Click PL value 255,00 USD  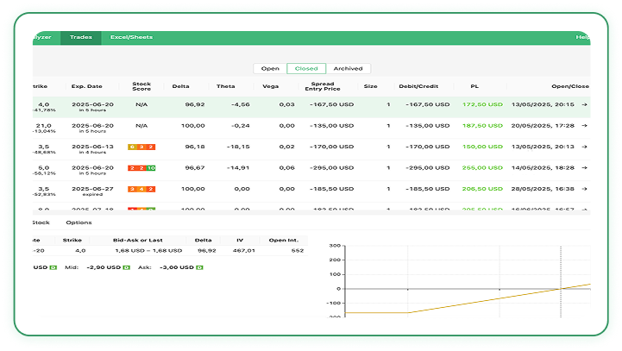(x=482, y=168)
